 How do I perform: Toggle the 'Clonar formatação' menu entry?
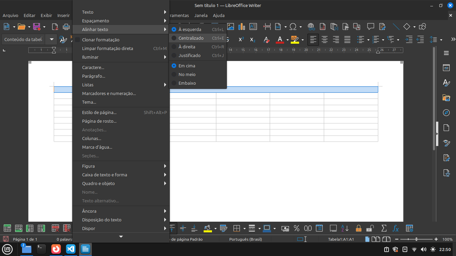[x=121, y=40]
